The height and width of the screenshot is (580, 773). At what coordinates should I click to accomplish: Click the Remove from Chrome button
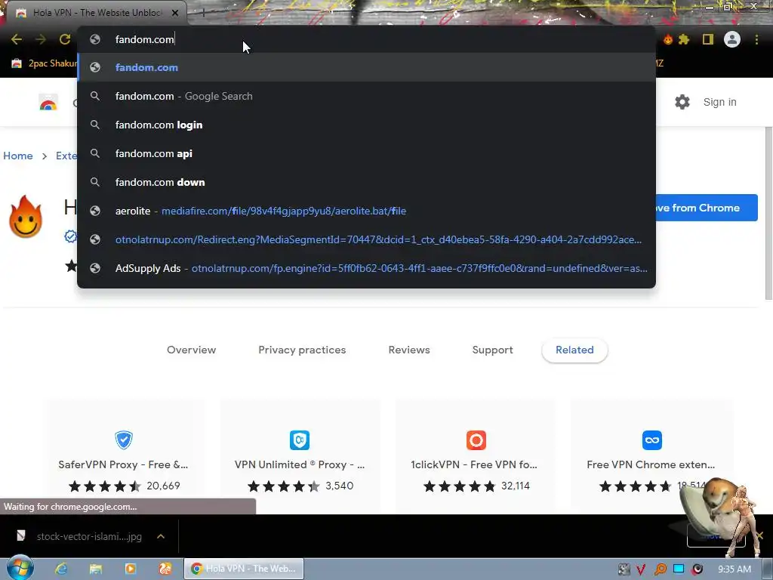(x=707, y=208)
